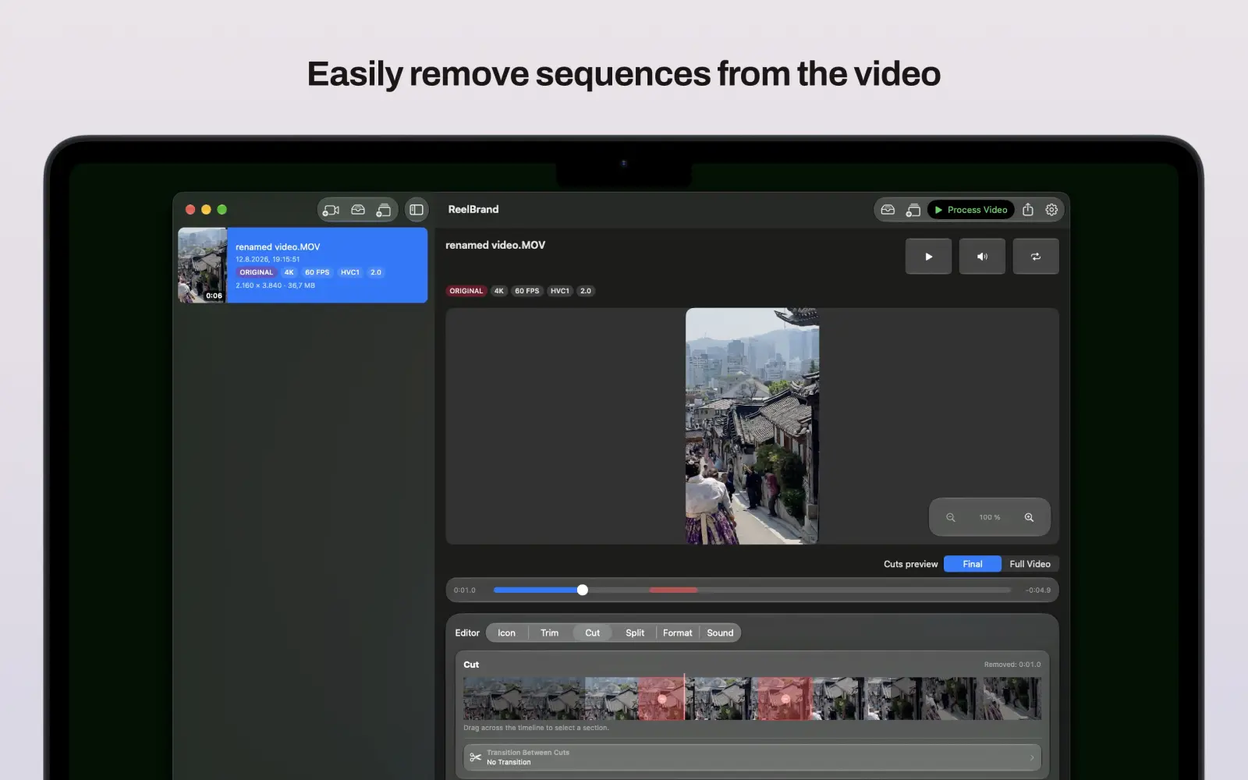Viewport: 1248px width, 780px height.
Task: Click the red close window button
Action: (x=190, y=210)
